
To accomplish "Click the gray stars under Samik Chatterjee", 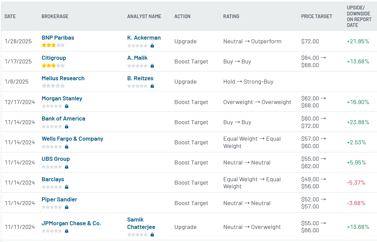I will (137, 235).
